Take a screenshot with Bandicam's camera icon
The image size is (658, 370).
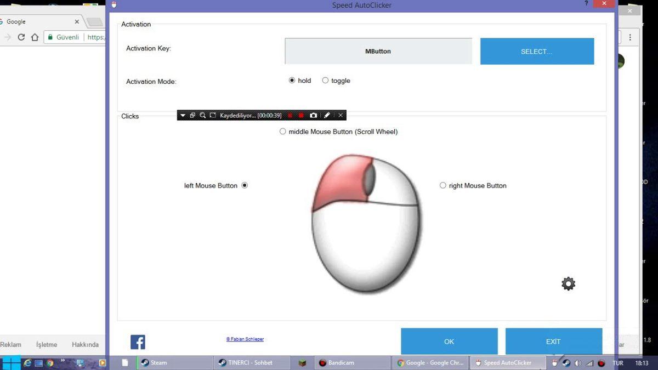(x=313, y=115)
